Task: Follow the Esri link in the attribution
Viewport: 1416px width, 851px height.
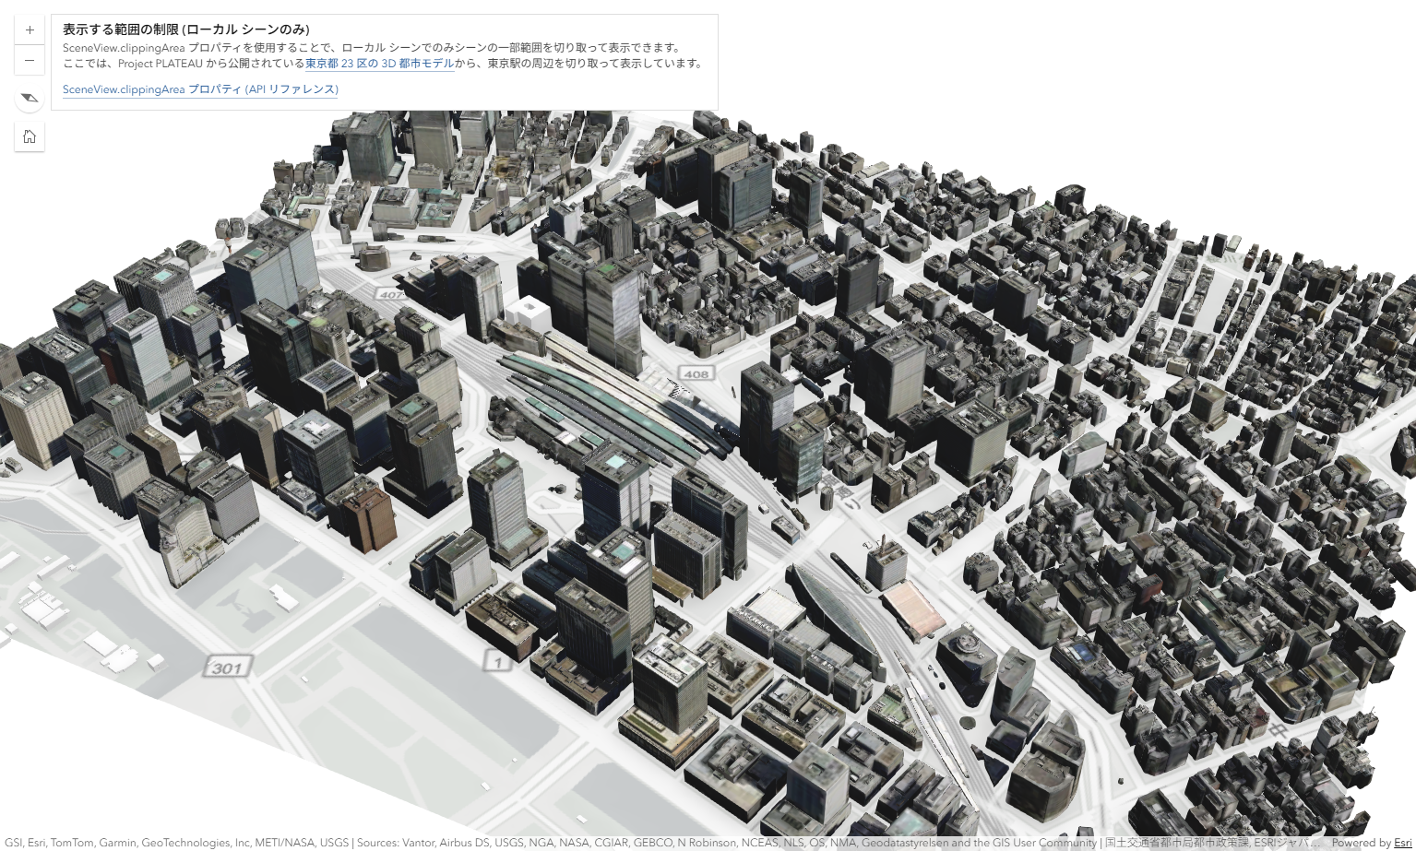Action: pyautogui.click(x=1402, y=843)
